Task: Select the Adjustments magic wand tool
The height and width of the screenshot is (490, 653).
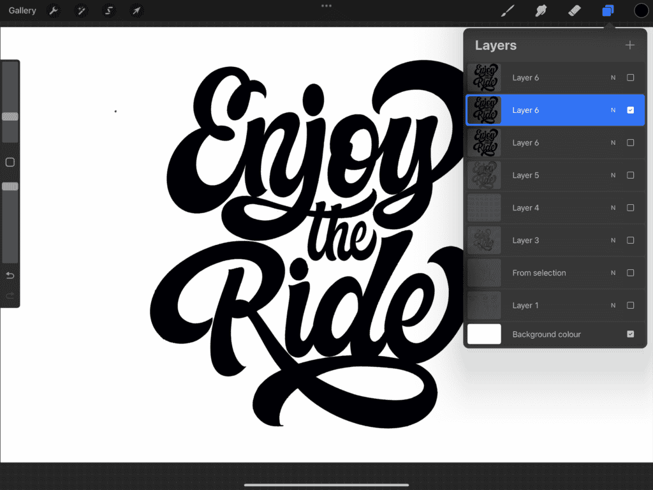Action: pos(81,10)
